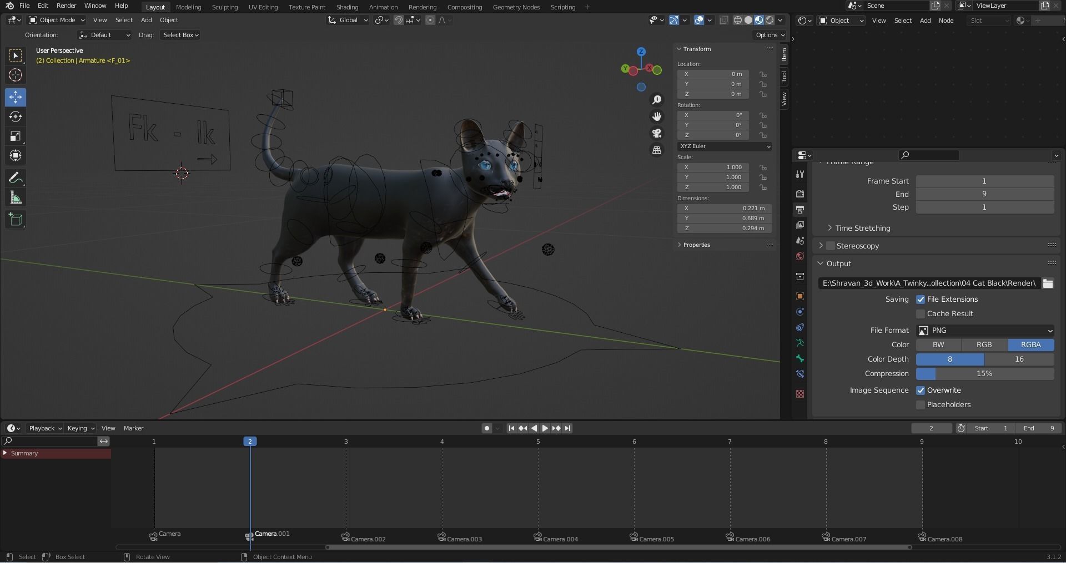Browse output folder icon

click(x=1048, y=283)
